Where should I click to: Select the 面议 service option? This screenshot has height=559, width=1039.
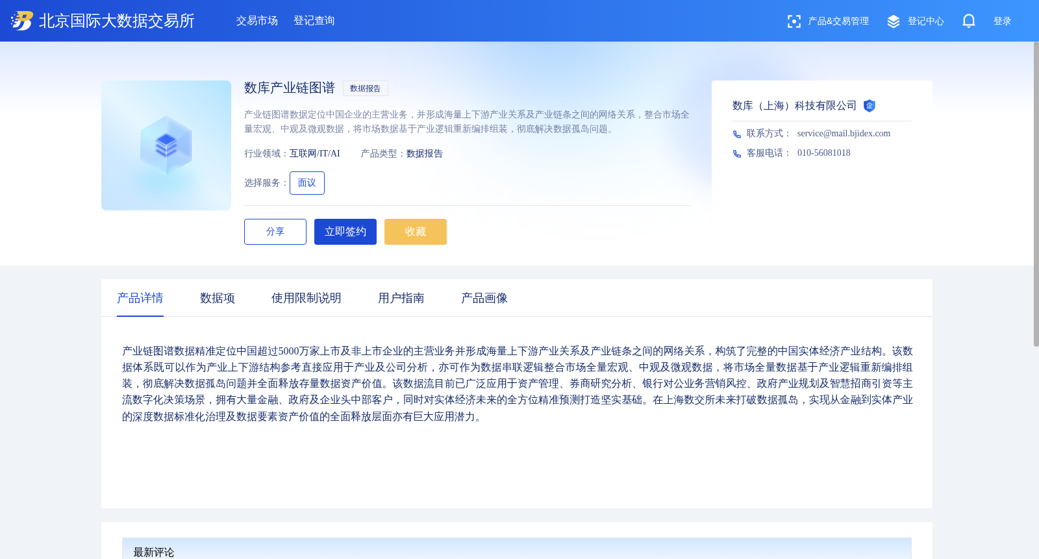[x=307, y=183]
